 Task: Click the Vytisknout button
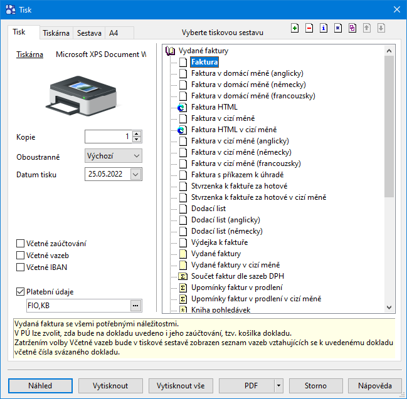[x=110, y=386]
